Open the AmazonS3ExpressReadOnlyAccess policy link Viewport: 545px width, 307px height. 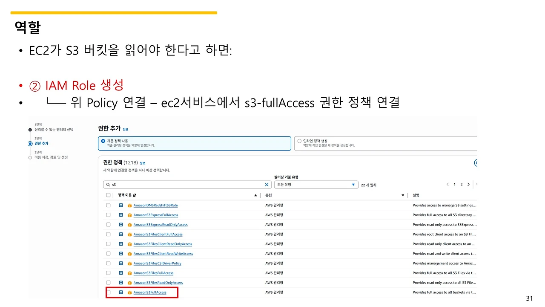(x=161, y=225)
